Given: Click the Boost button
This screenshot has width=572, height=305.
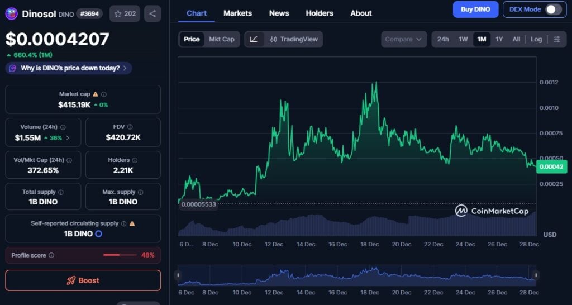Looking at the screenshot, I should point(83,280).
